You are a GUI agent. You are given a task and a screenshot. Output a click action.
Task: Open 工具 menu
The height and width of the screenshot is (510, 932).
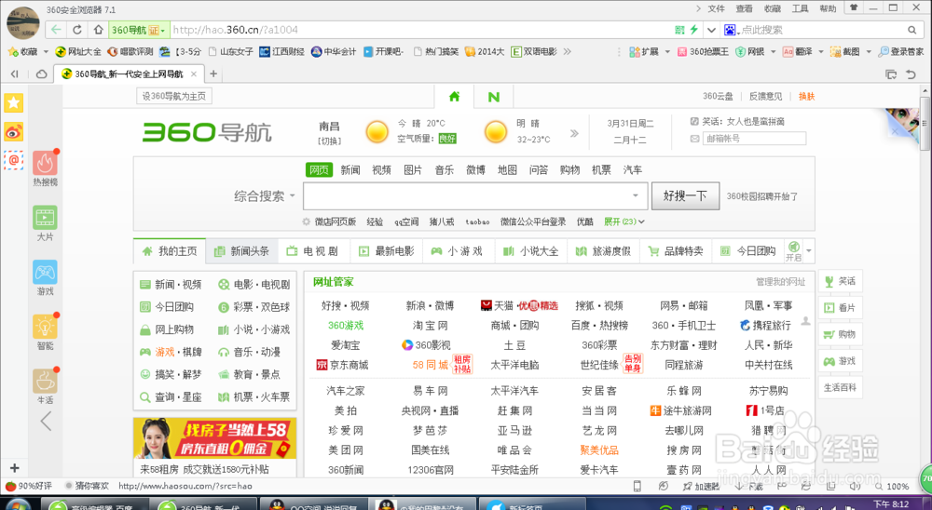click(800, 8)
